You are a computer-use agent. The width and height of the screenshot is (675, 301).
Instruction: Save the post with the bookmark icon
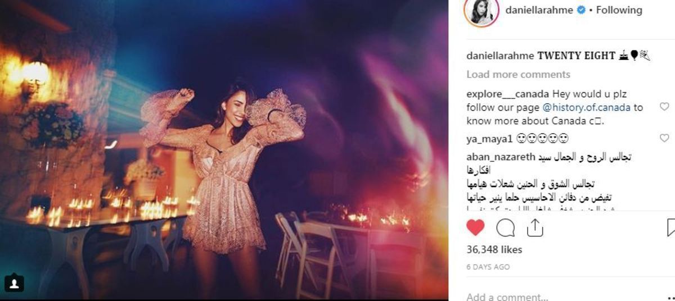coord(670,227)
